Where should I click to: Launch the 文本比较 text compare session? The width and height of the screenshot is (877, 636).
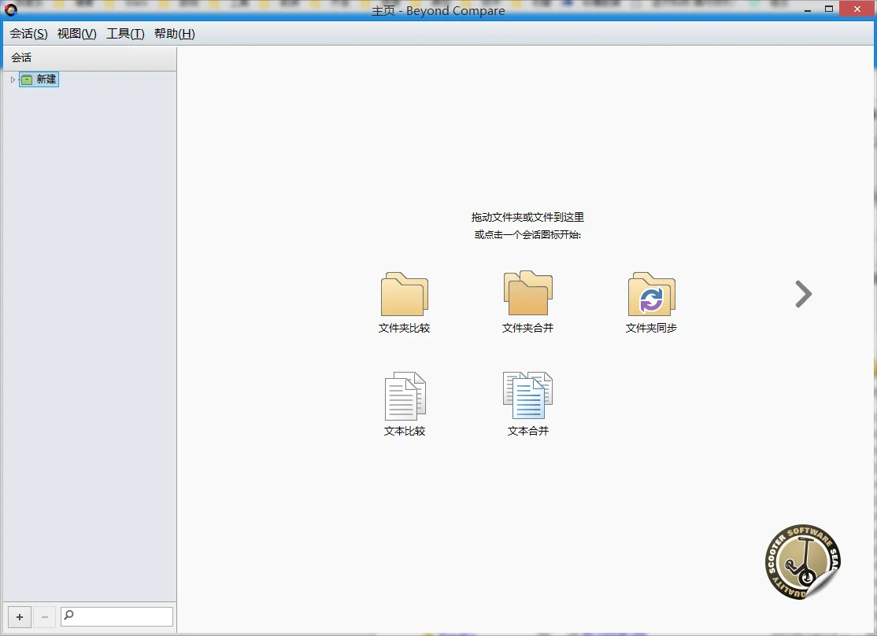(405, 404)
